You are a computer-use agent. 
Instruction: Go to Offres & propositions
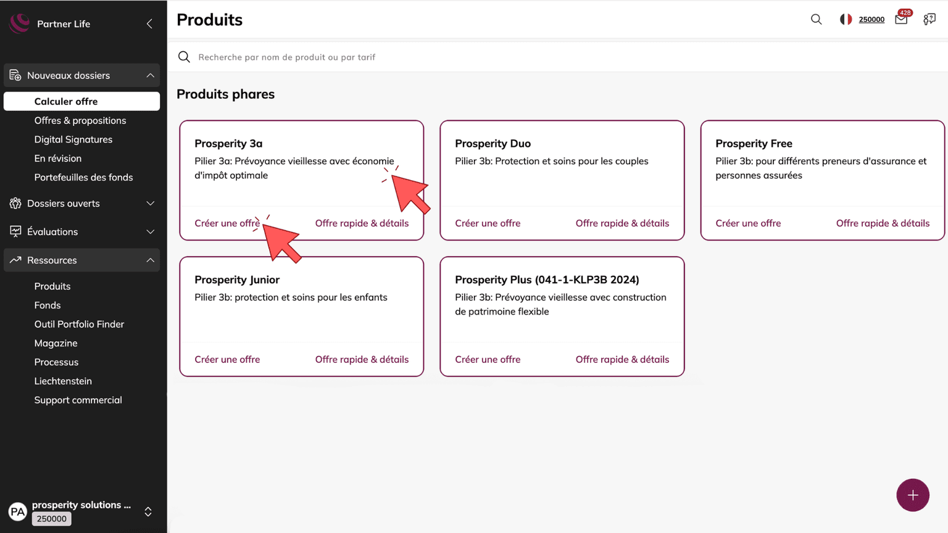coord(80,120)
